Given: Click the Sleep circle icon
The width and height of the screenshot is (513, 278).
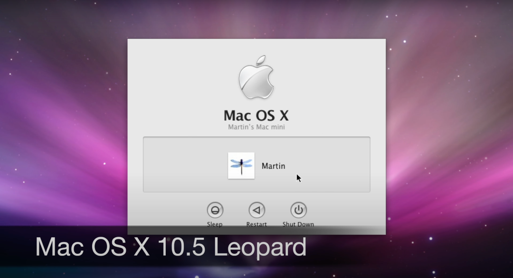Looking at the screenshot, I should (x=215, y=210).
